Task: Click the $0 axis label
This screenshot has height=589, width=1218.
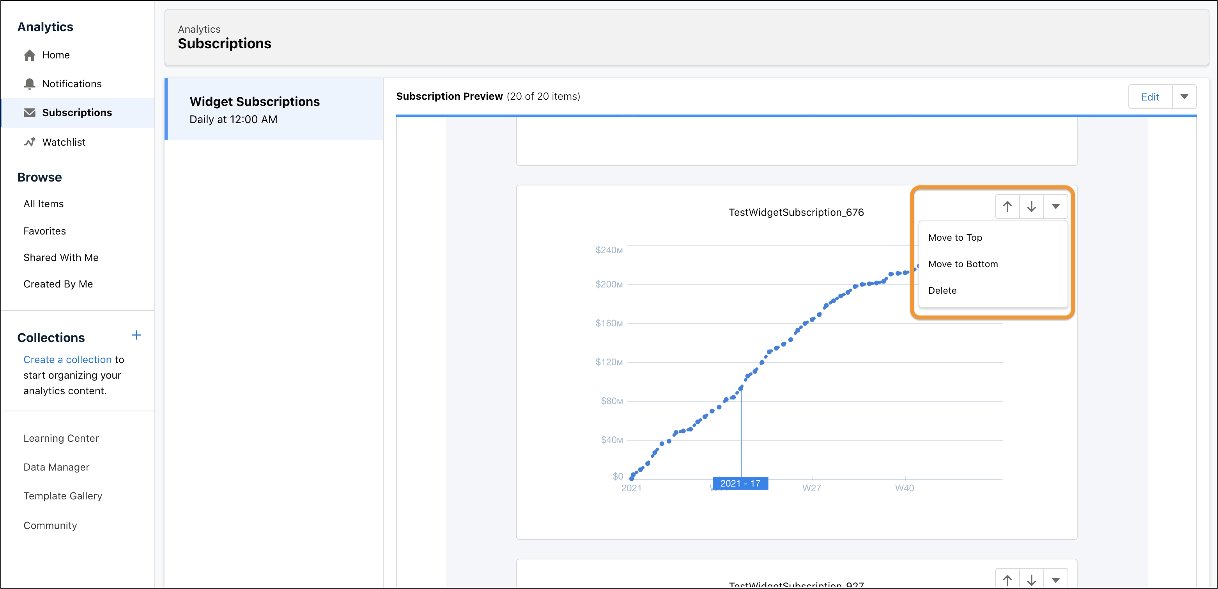Action: (618, 476)
